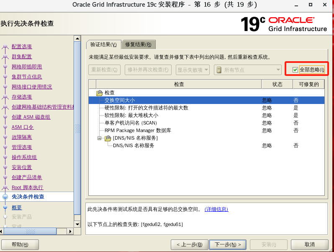Click the 修补并再次检查 button
The height and width of the screenshot is (252, 334).
pyautogui.click(x=148, y=70)
